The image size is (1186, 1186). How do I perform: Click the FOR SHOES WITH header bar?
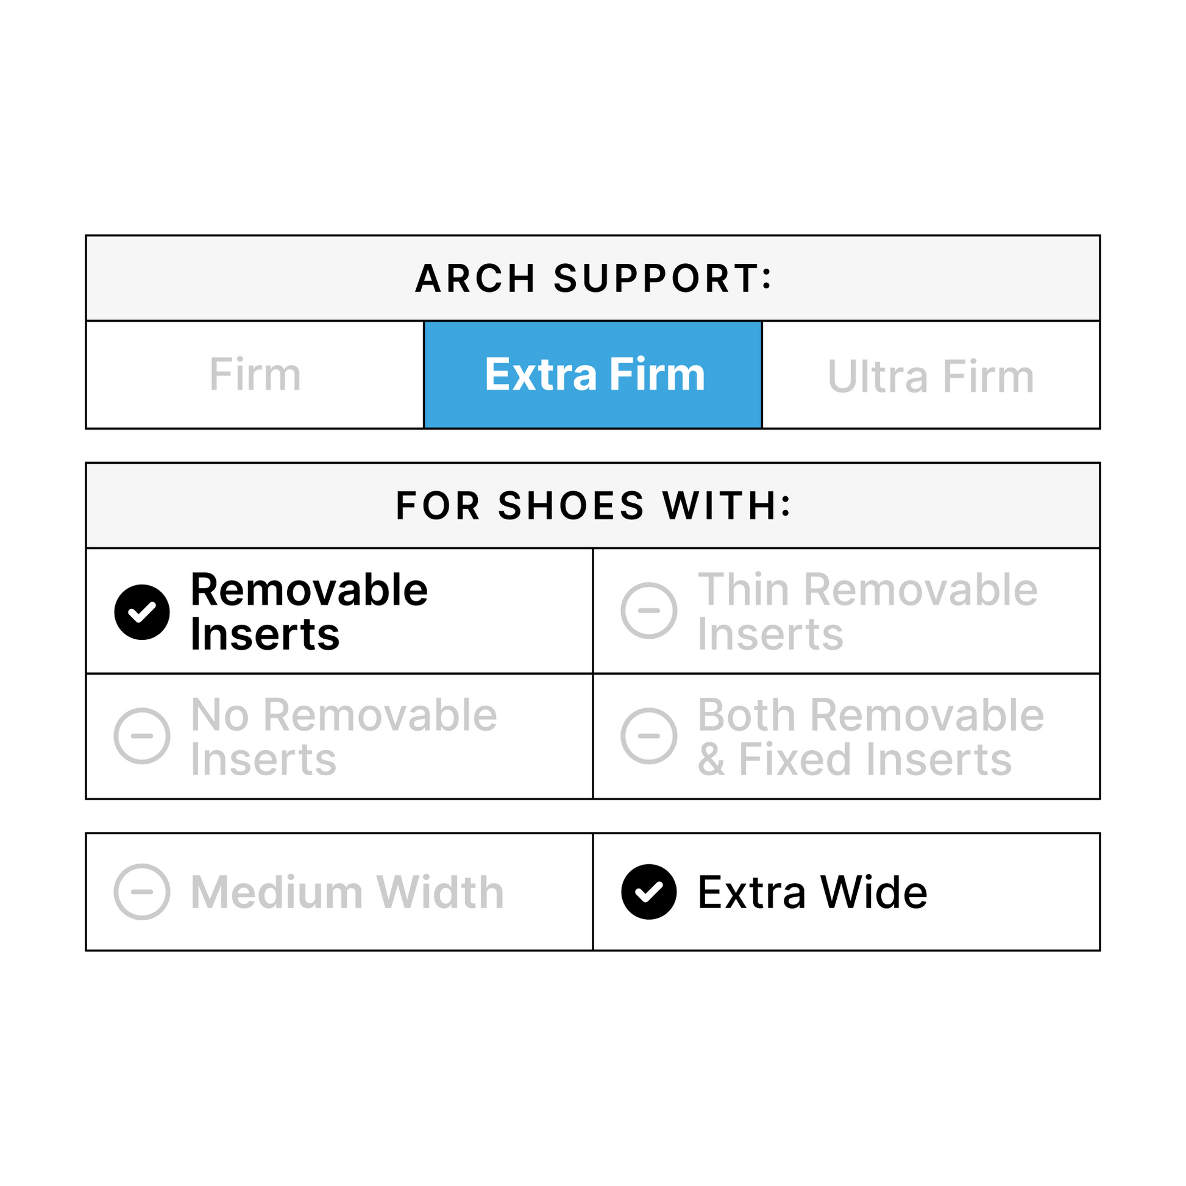593,506
